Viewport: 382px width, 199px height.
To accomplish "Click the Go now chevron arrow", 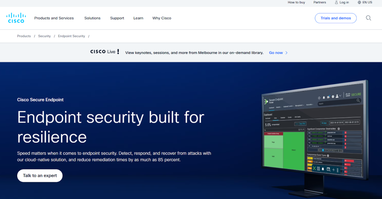I will [x=286, y=53].
